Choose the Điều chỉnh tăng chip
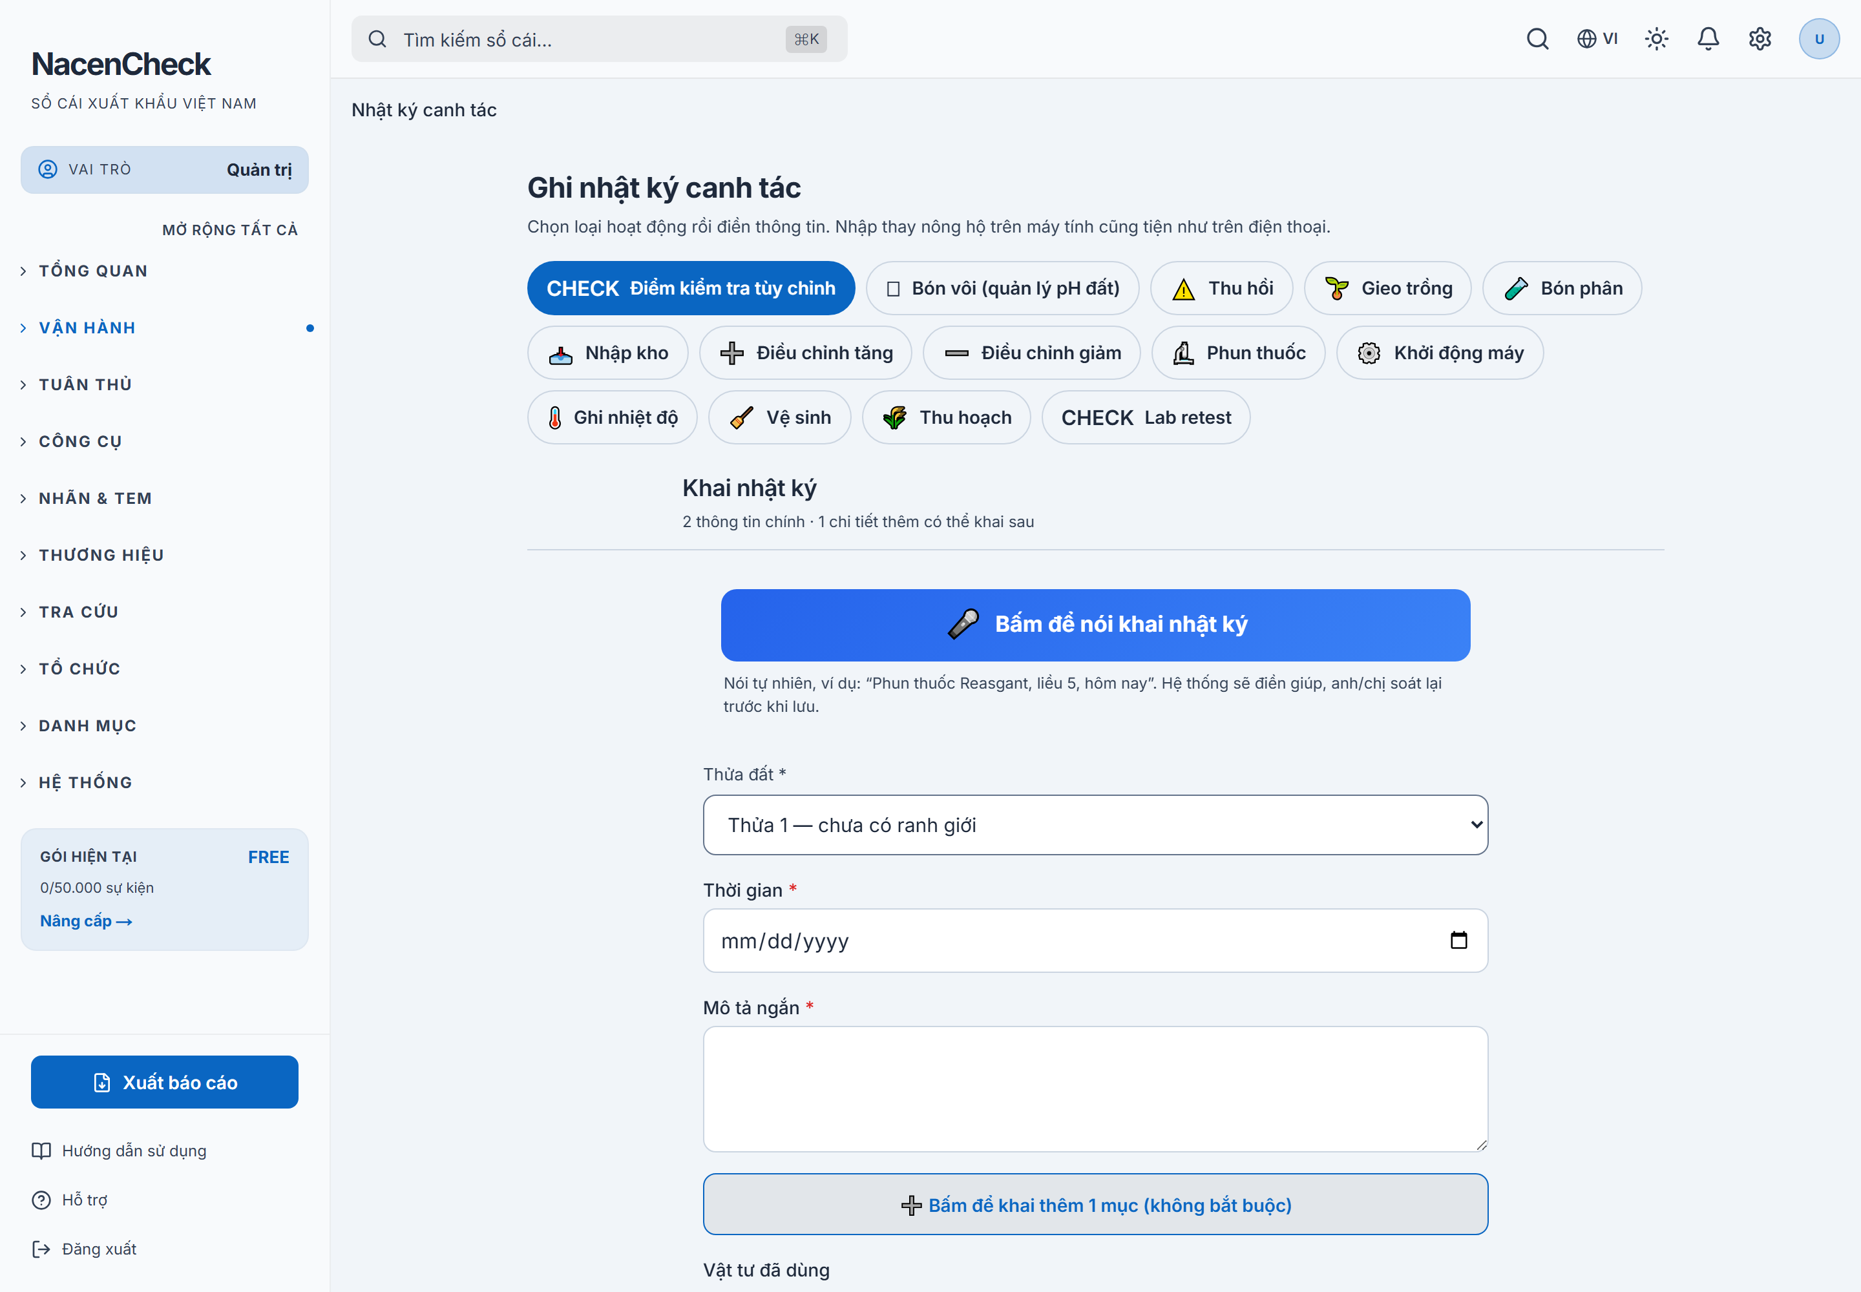 (806, 353)
